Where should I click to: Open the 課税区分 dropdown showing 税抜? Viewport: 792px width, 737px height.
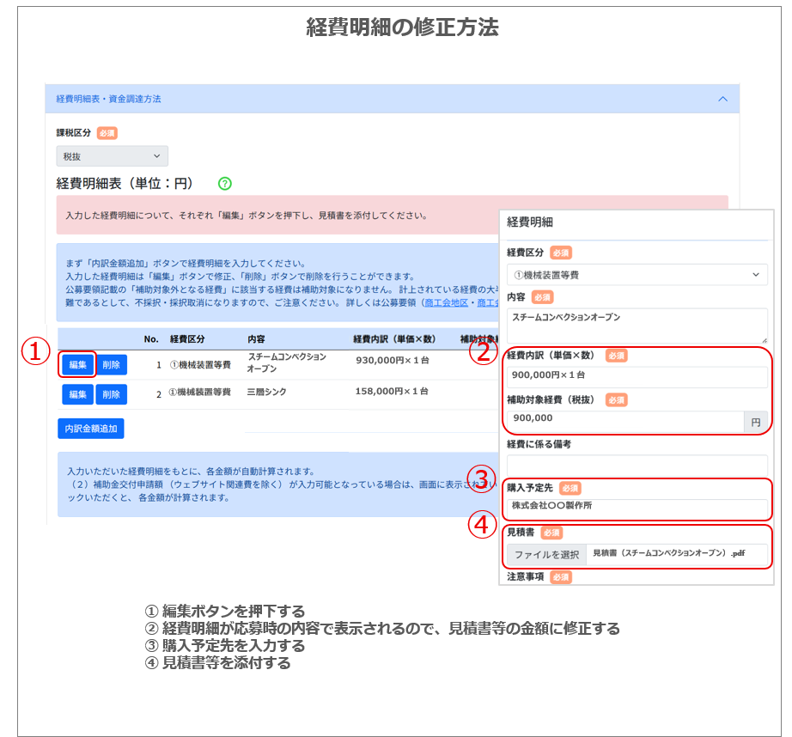pos(112,155)
